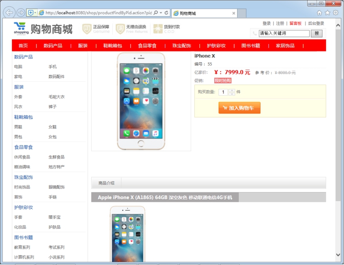Screen dimensions: 344x265
Task: Open the 后台登录 link
Action: pos(316,23)
